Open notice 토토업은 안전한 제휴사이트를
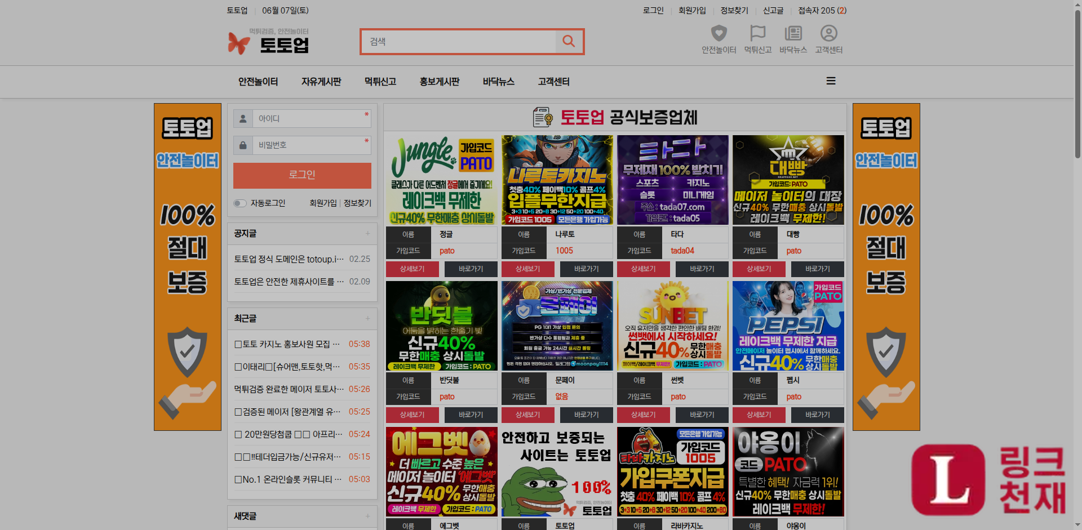This screenshot has width=1082, height=530. pos(289,282)
